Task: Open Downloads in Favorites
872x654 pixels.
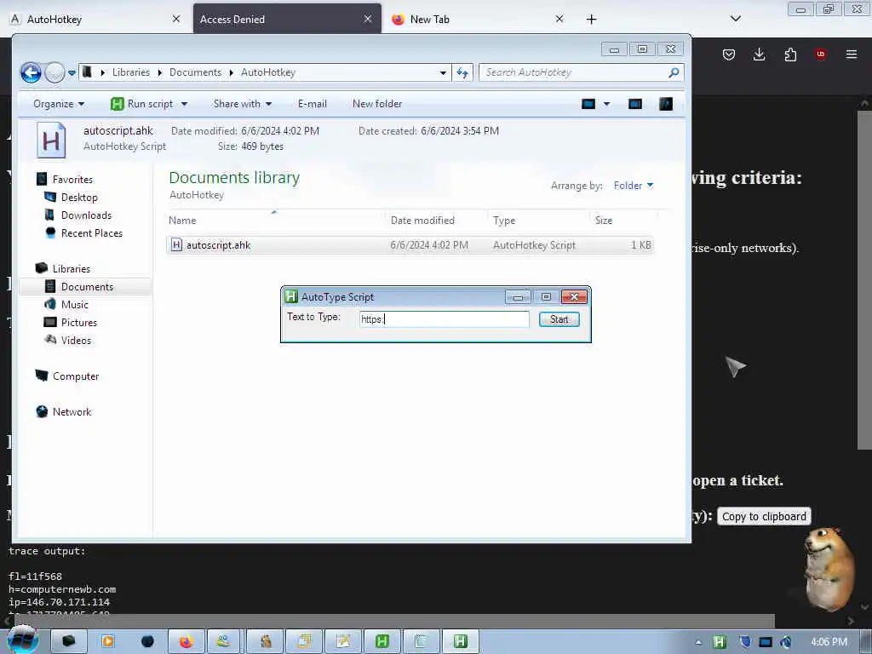Action: [77, 215]
